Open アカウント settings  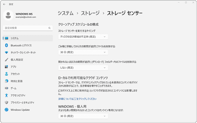28,74
